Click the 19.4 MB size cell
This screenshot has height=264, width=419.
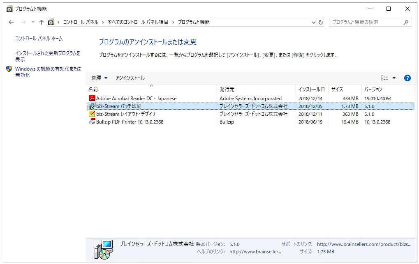350,122
